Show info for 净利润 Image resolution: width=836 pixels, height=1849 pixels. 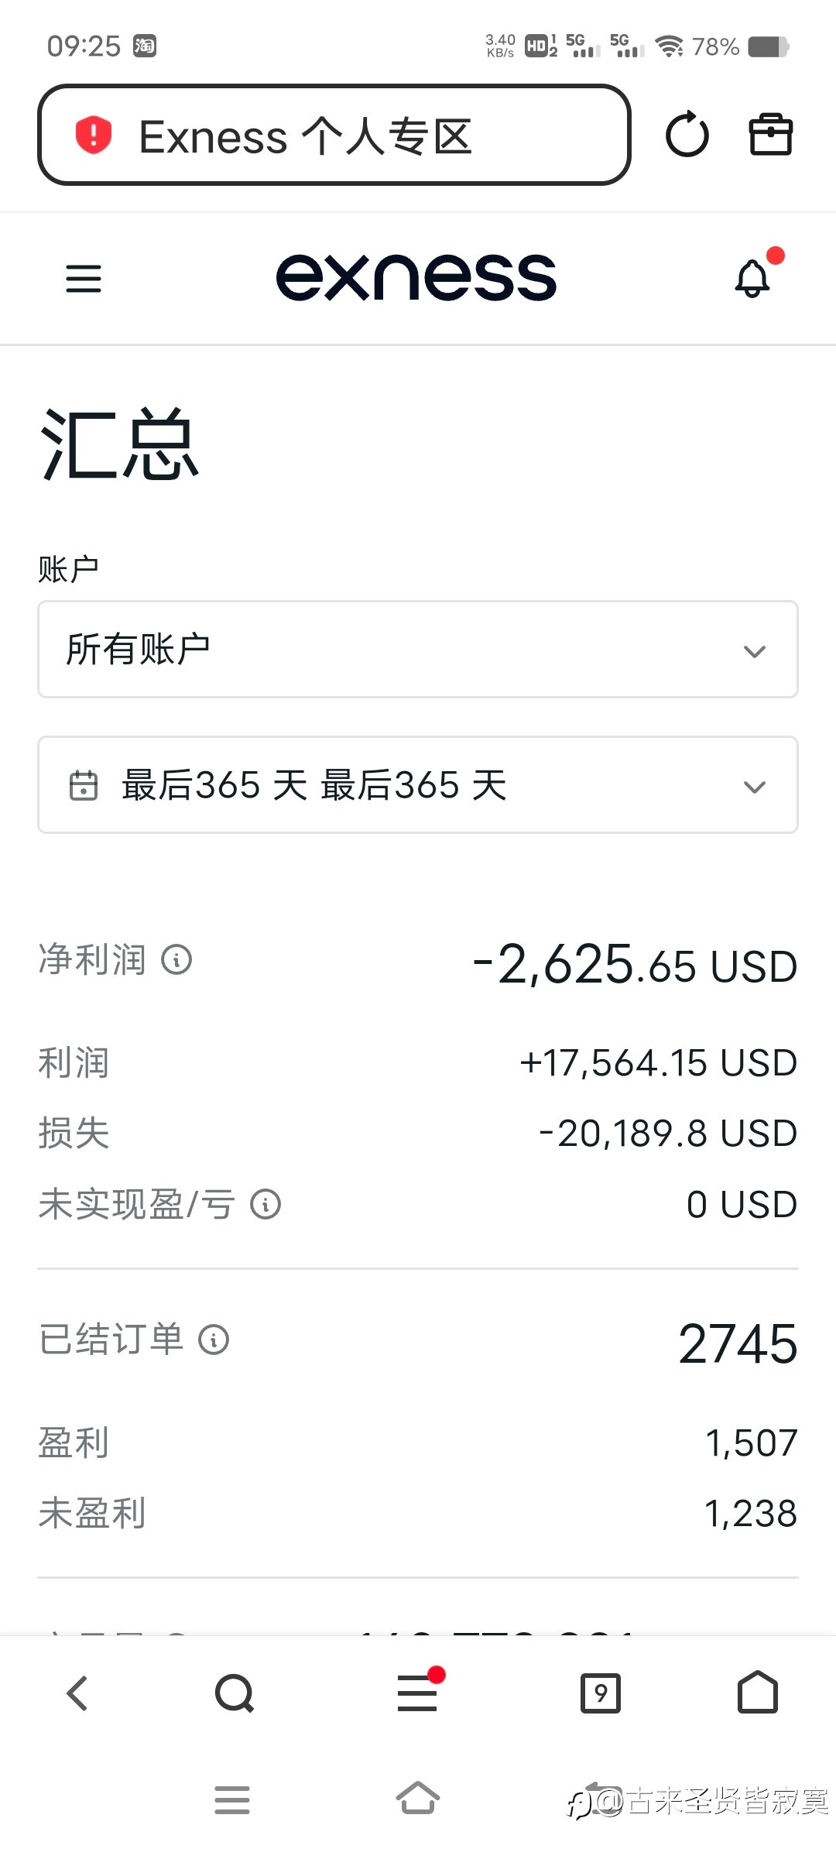click(176, 960)
